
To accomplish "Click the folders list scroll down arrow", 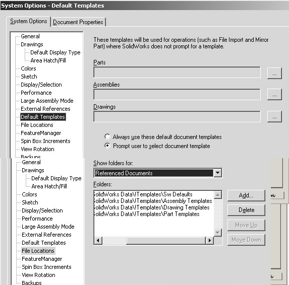I will pos(218,233).
